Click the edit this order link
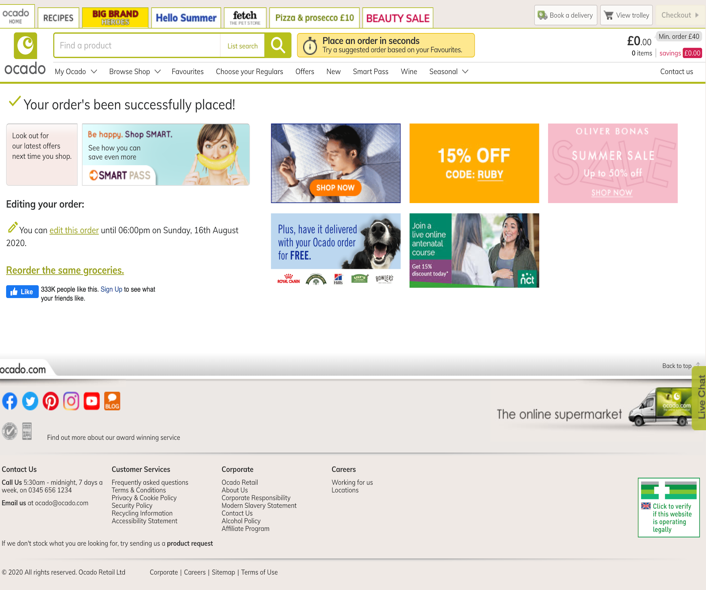 (74, 230)
